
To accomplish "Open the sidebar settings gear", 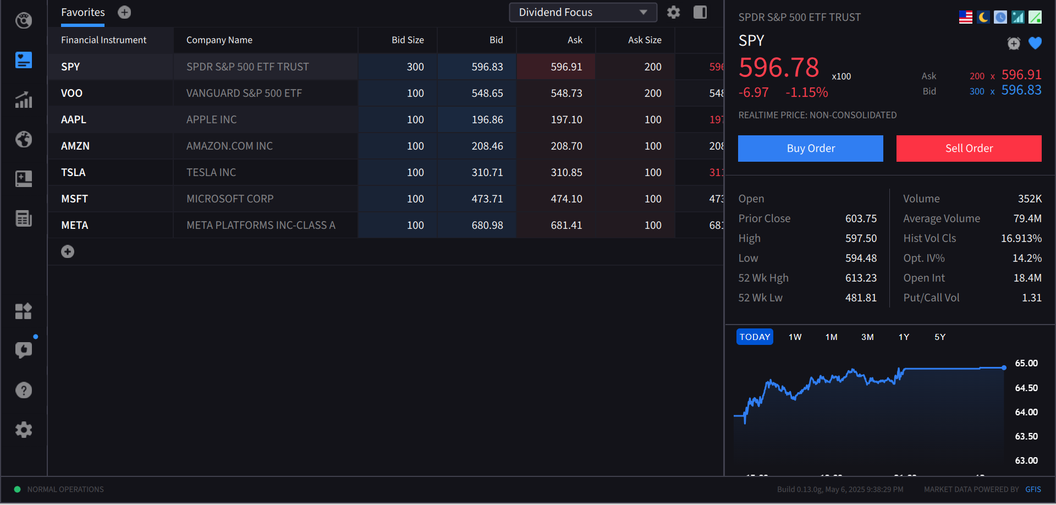I will pyautogui.click(x=24, y=430).
